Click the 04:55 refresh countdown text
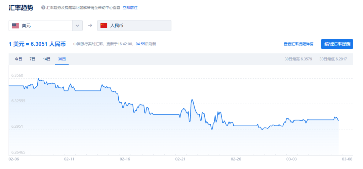Image resolution: width=363 pixels, height=169 pixels. (140, 44)
